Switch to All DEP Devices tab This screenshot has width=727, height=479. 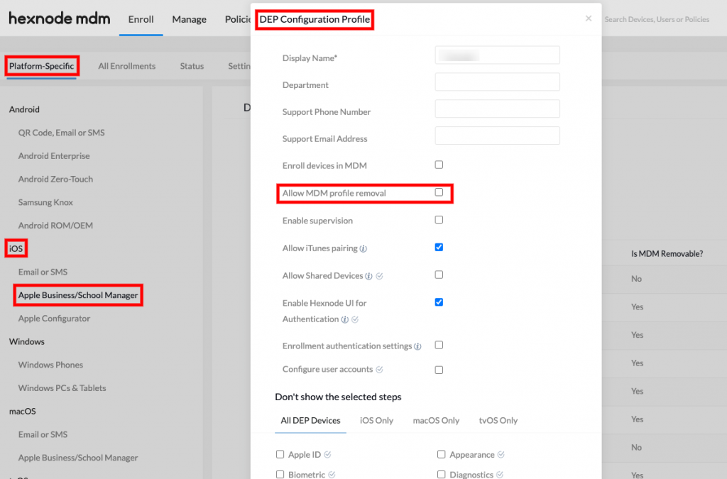[310, 421]
